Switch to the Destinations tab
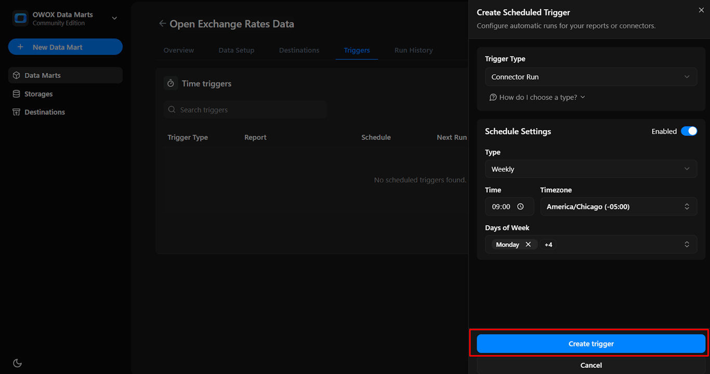The image size is (710, 374). [x=299, y=50]
